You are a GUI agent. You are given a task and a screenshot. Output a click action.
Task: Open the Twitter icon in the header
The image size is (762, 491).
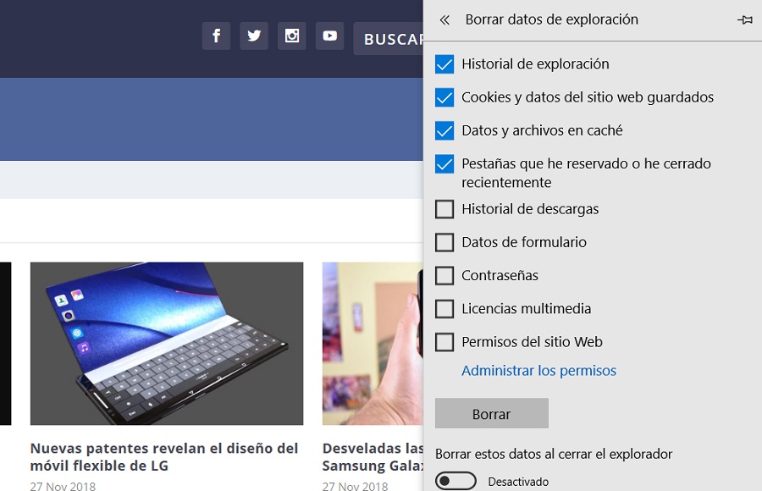[254, 36]
